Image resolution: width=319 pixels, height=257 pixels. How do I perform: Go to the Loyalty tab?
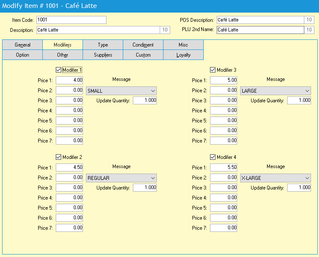tap(183, 55)
